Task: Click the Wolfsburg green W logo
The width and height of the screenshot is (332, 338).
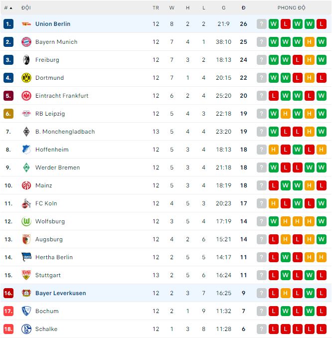Action: point(26,221)
